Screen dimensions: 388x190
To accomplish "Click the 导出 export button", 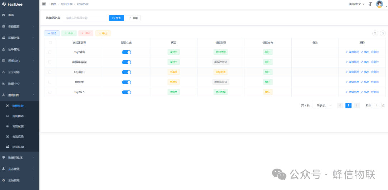I will click(103, 33).
